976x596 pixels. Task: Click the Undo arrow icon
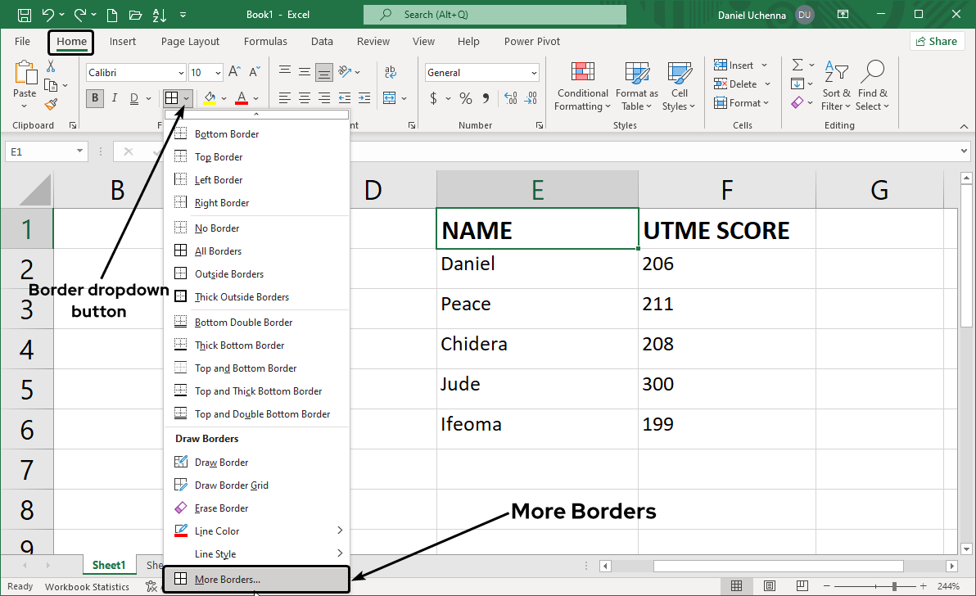point(48,15)
